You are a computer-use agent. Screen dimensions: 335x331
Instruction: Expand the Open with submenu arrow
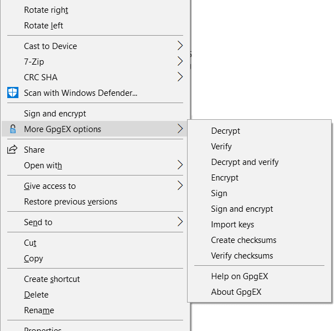coord(180,165)
